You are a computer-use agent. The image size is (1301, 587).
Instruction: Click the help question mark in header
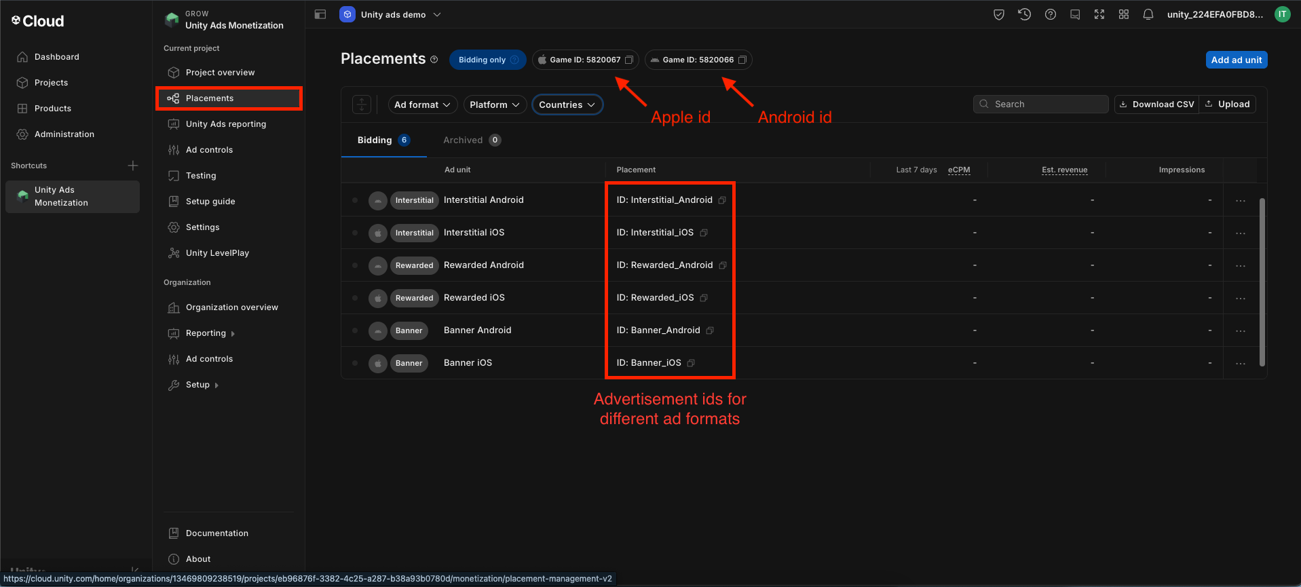(x=1051, y=14)
